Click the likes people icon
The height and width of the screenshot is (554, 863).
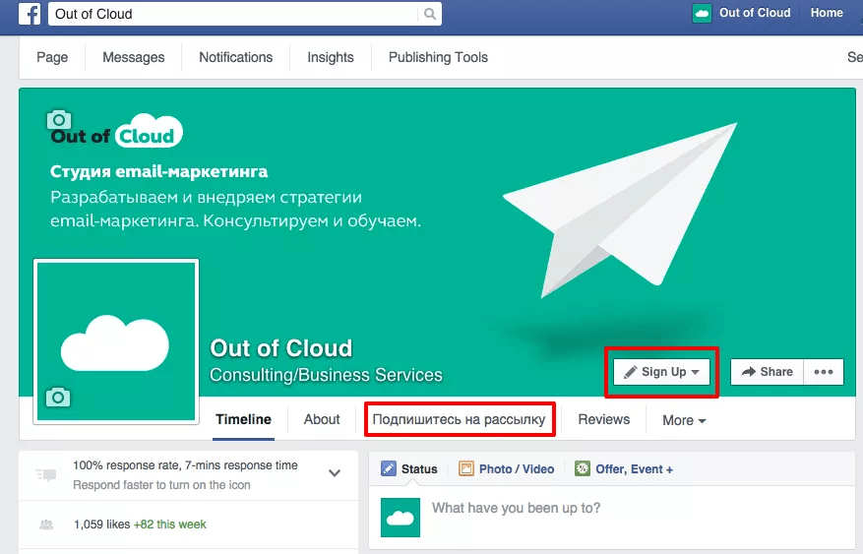46,524
